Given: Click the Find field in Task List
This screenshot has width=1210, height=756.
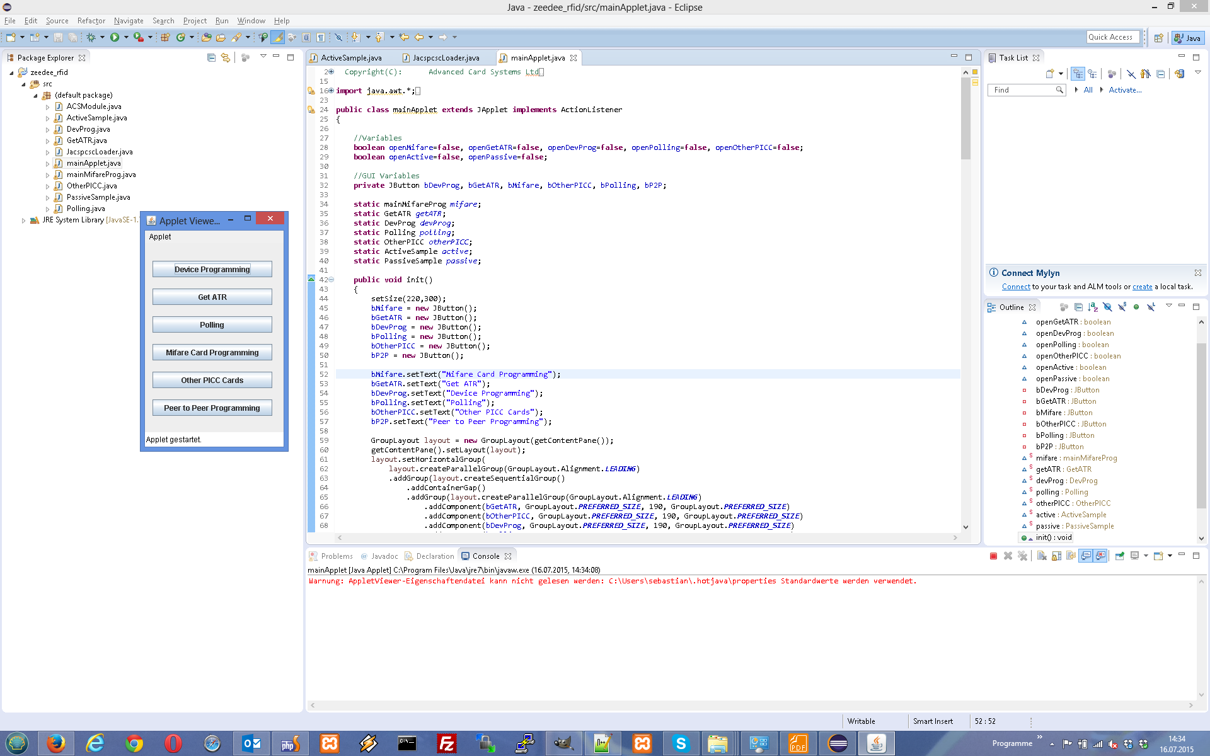Looking at the screenshot, I should pos(1026,90).
